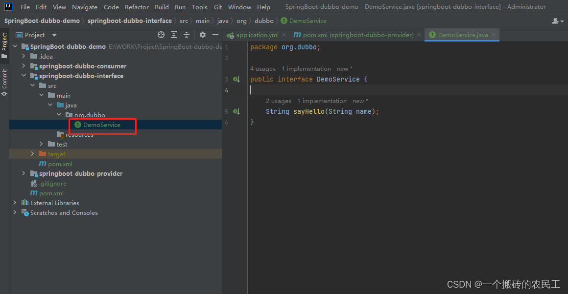This screenshot has height=294, width=568.
Task: Expand the target folder
Action: click(x=33, y=153)
